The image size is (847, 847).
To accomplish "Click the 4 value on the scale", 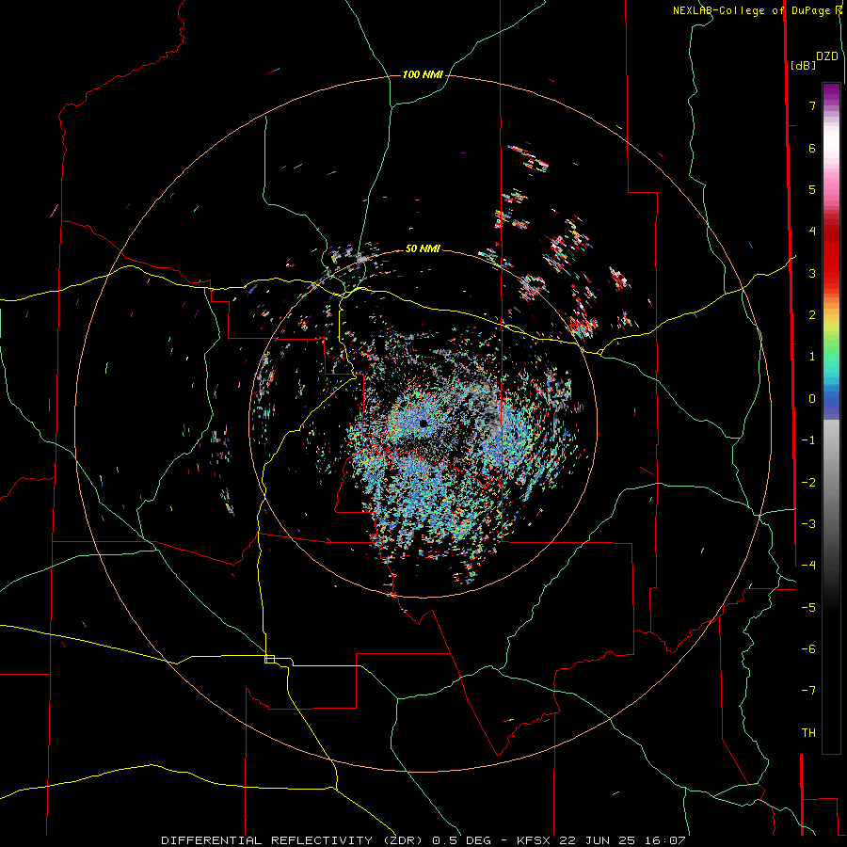I will click(x=812, y=232).
